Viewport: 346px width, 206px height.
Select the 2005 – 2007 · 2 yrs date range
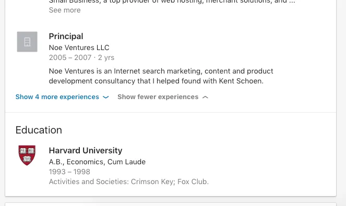[x=81, y=57]
